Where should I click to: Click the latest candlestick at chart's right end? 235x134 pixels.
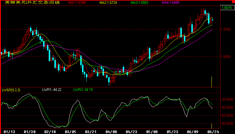[212, 20]
